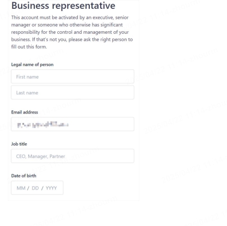Select the MM month segment of birth date

21,188
